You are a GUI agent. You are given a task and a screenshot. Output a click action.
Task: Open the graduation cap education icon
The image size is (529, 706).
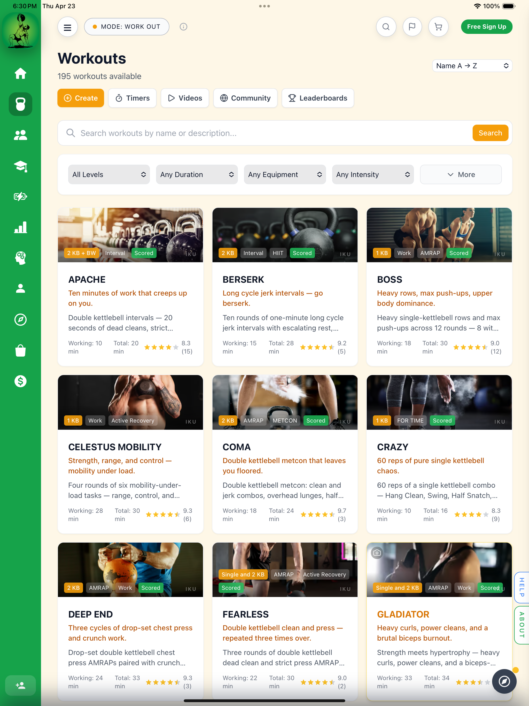[20, 166]
